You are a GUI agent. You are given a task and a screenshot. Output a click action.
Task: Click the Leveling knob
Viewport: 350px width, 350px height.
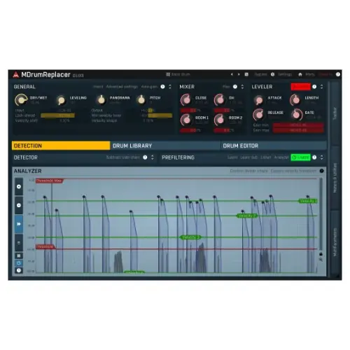pyautogui.click(x=61, y=100)
